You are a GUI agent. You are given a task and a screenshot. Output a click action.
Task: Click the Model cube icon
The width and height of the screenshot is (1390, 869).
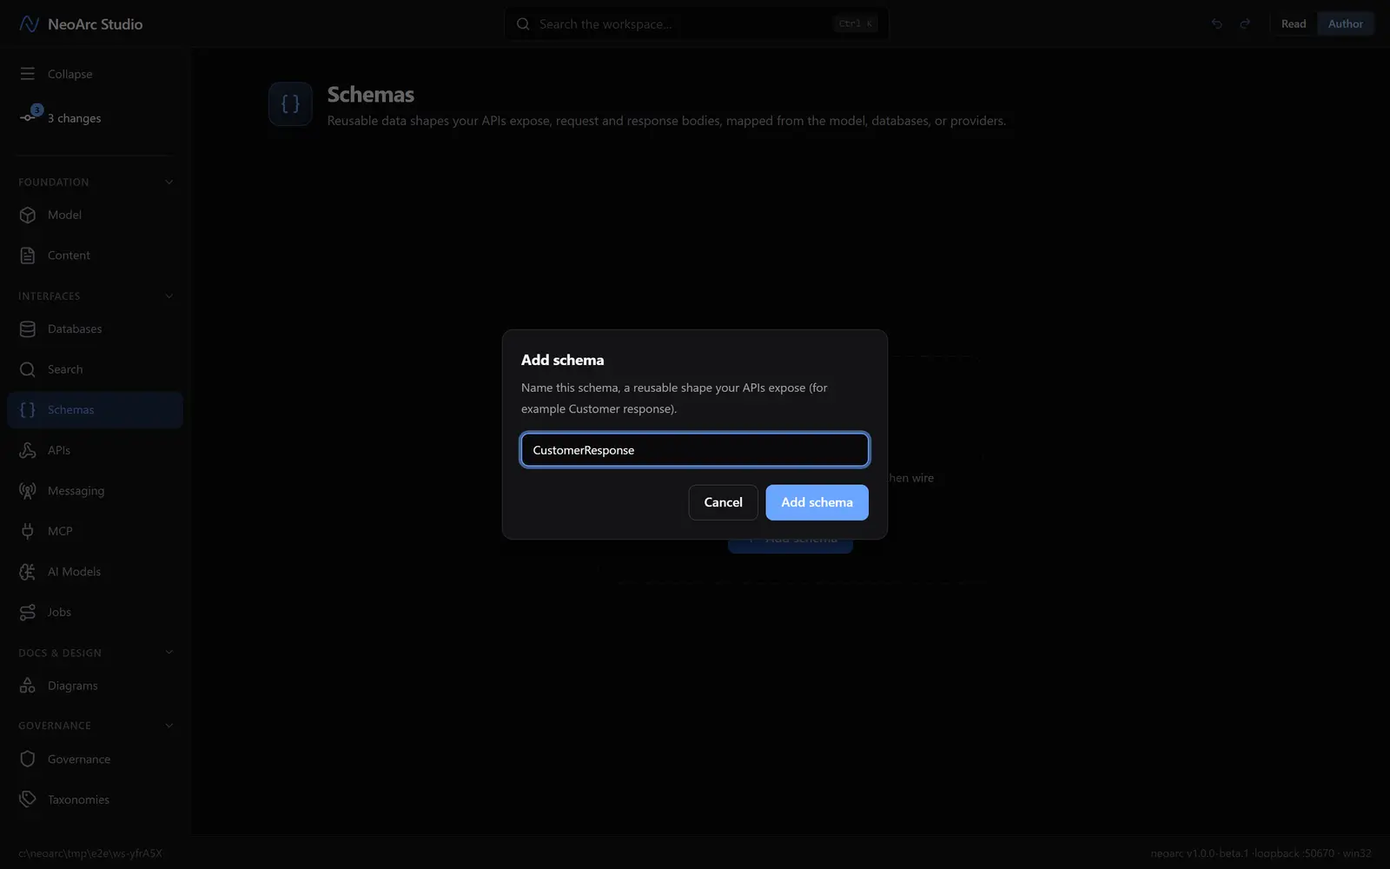28,215
